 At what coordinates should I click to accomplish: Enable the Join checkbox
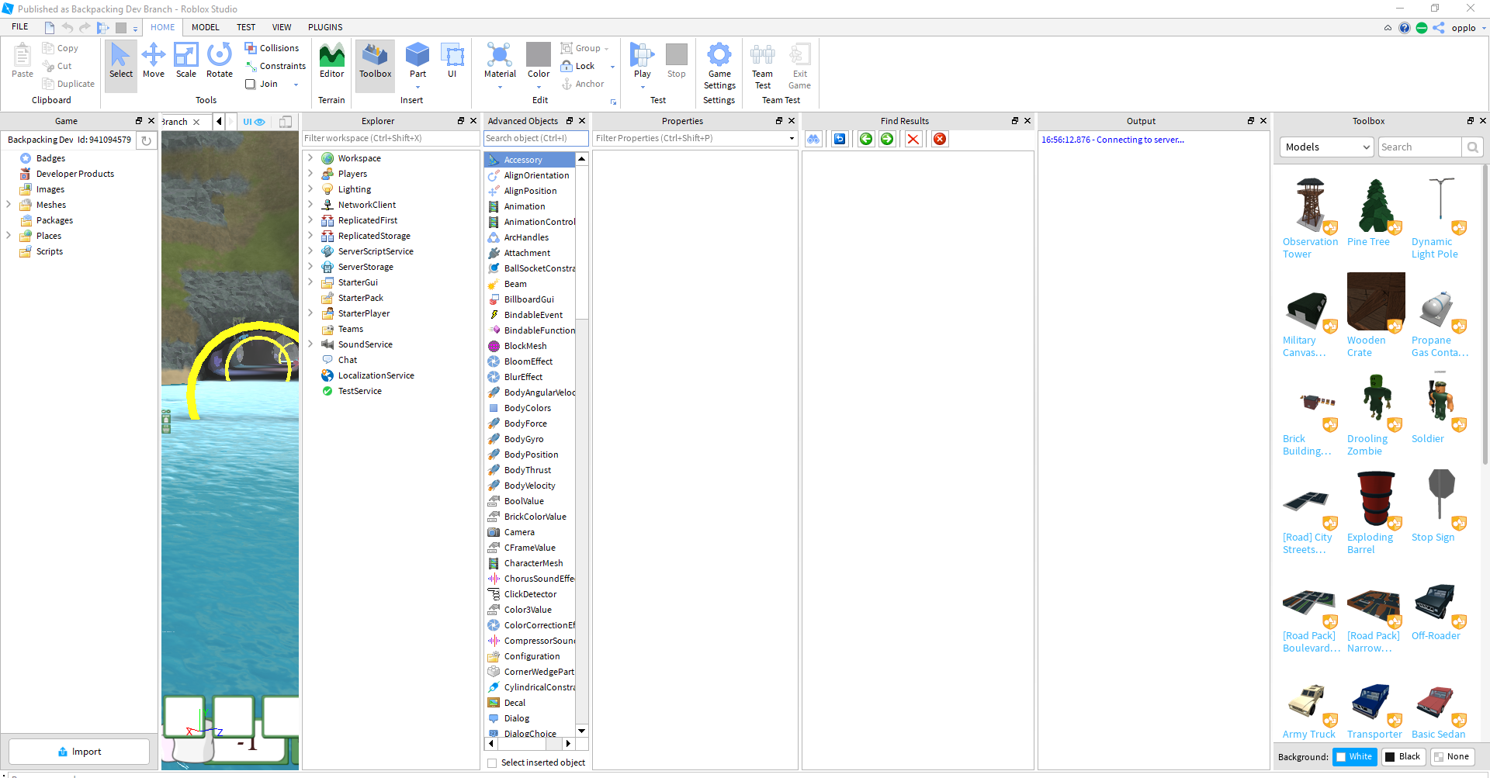coord(251,85)
